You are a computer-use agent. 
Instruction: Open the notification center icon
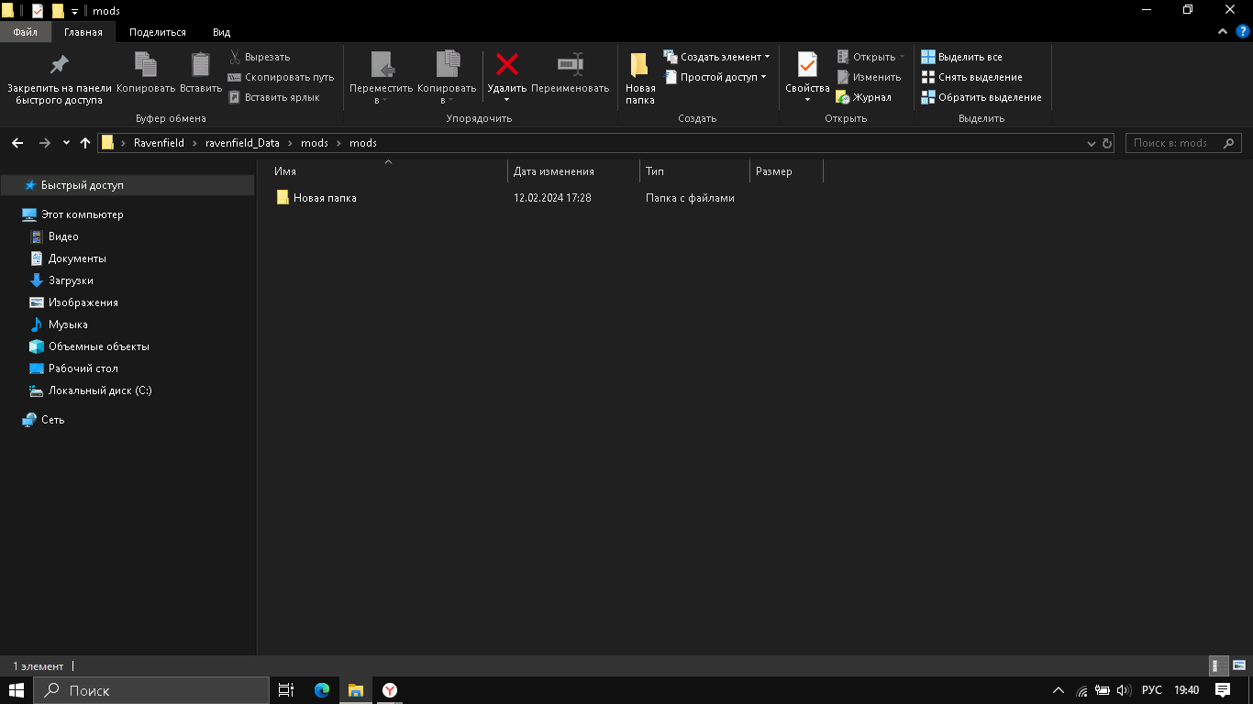click(x=1222, y=690)
